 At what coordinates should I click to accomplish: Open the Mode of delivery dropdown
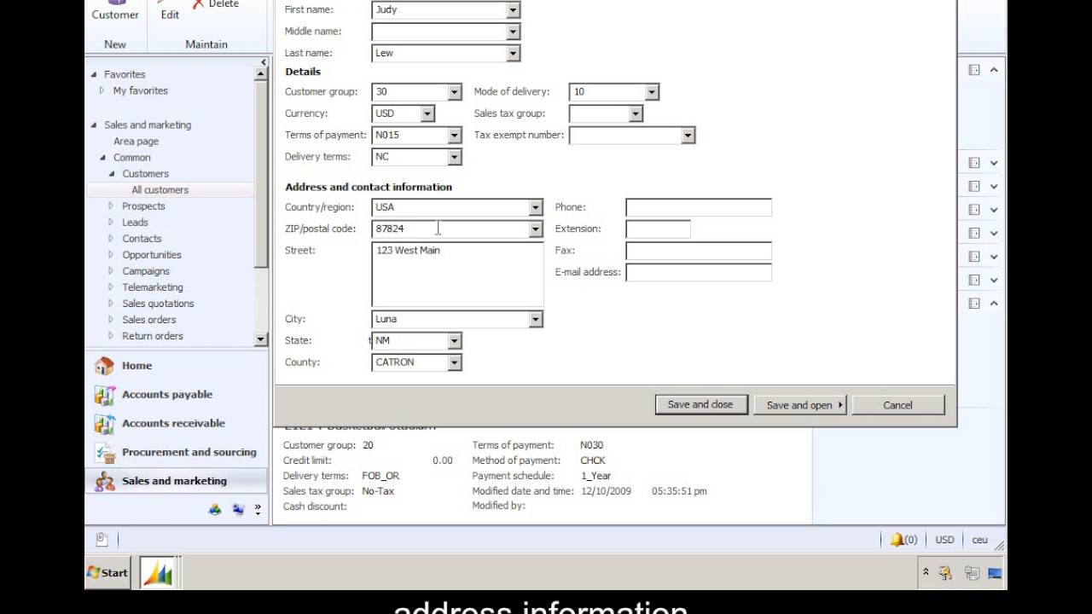(652, 92)
